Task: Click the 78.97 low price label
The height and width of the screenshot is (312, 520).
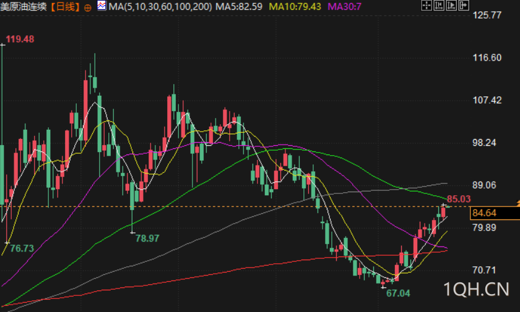Action: [x=147, y=238]
